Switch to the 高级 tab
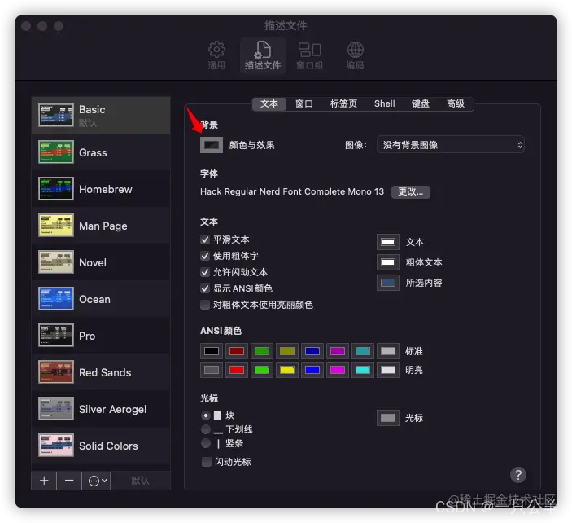Image resolution: width=572 pixels, height=523 pixels. (456, 103)
